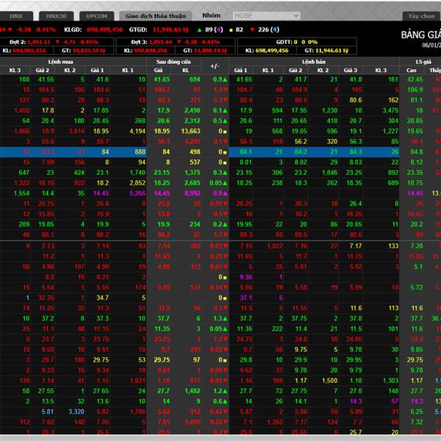Click the purple volume cell 8,992
The width and height of the screenshot is (441, 441).
(193, 193)
